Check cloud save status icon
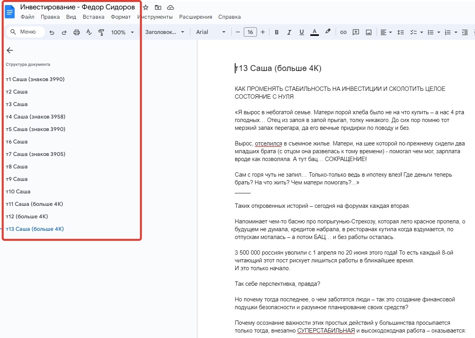 (170, 7)
